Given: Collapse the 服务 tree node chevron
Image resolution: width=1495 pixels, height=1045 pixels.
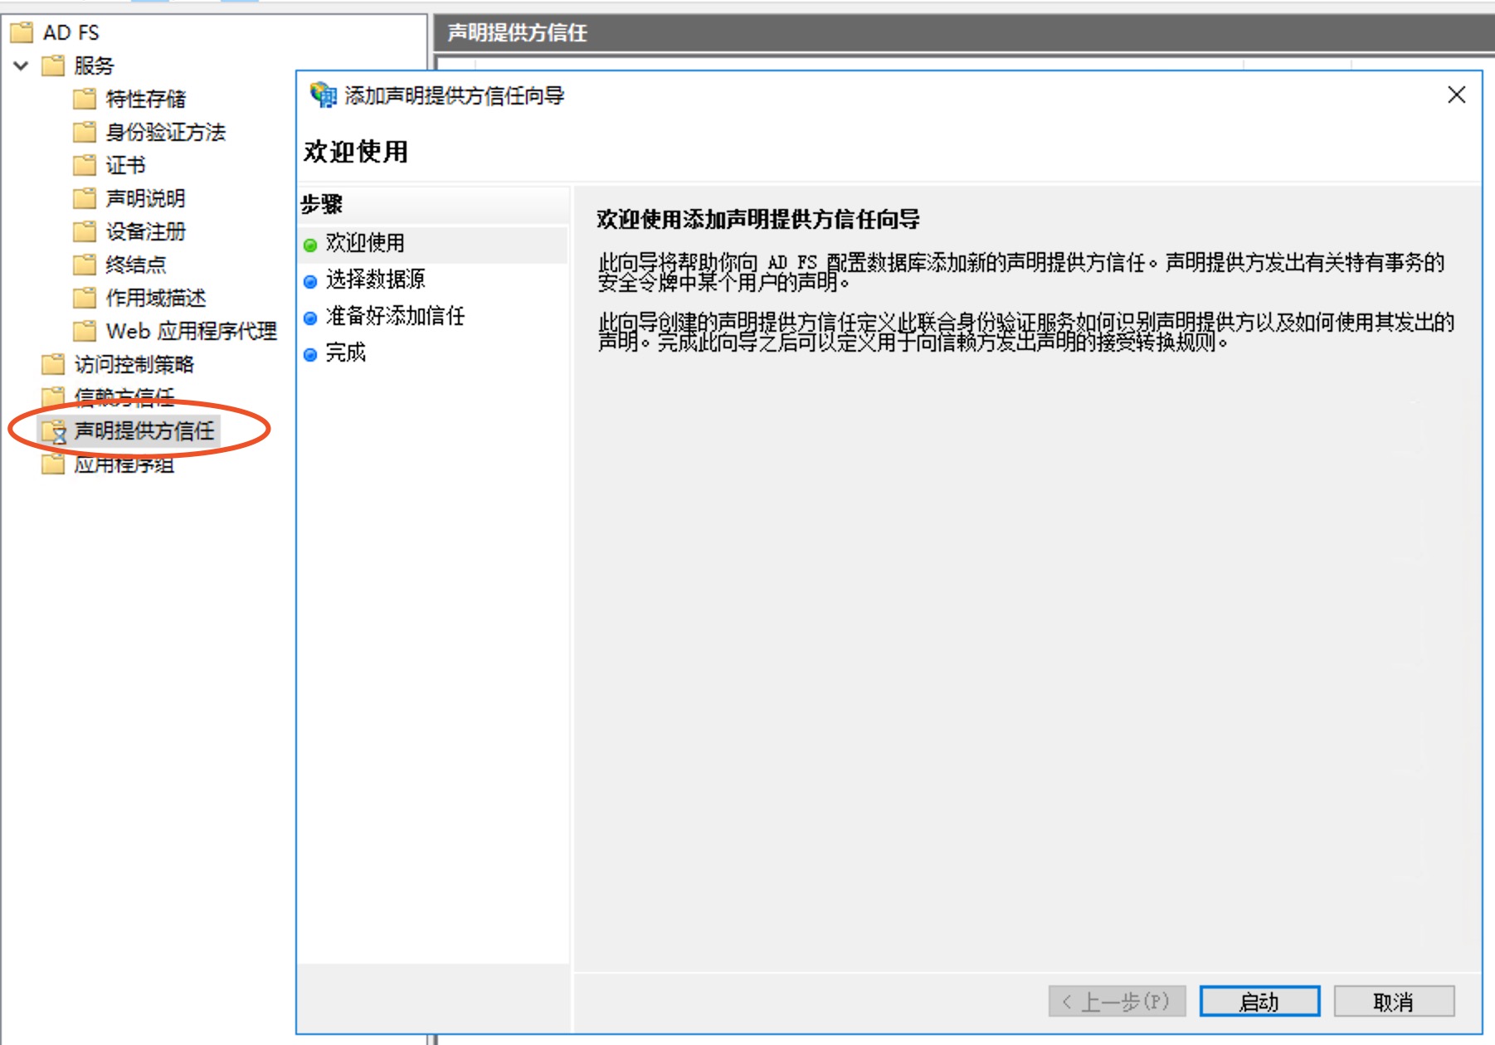Looking at the screenshot, I should click(22, 66).
